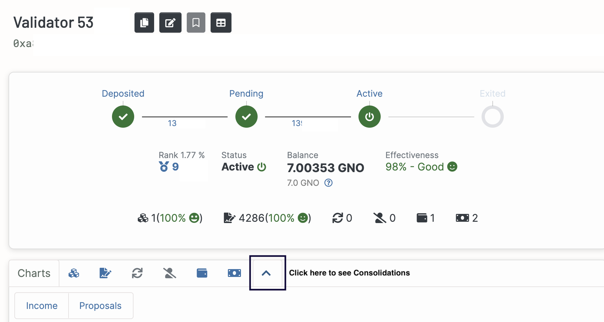Click the balance help question mark icon
This screenshot has width=604, height=322.
point(328,183)
